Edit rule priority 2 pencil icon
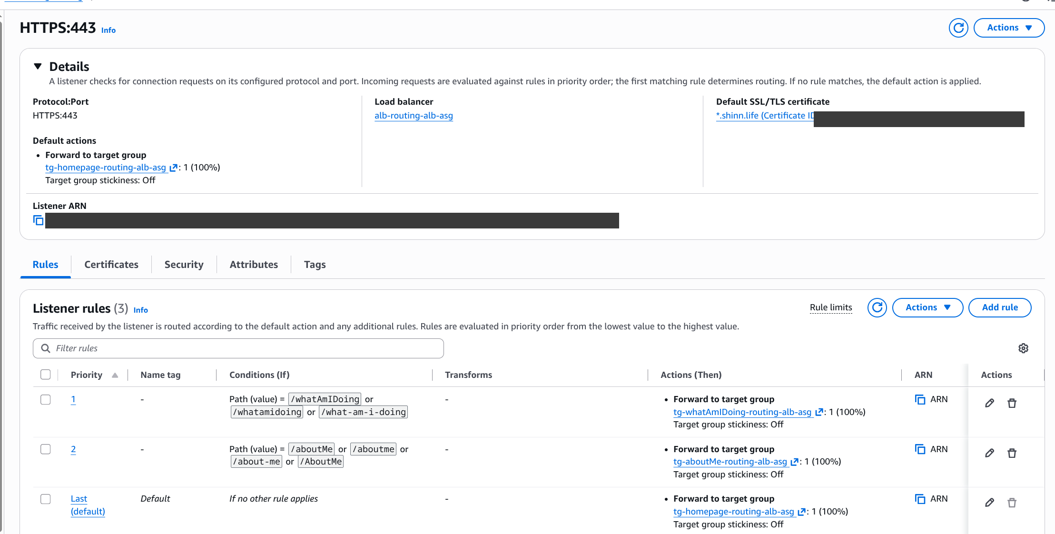1055x534 pixels. coord(989,453)
